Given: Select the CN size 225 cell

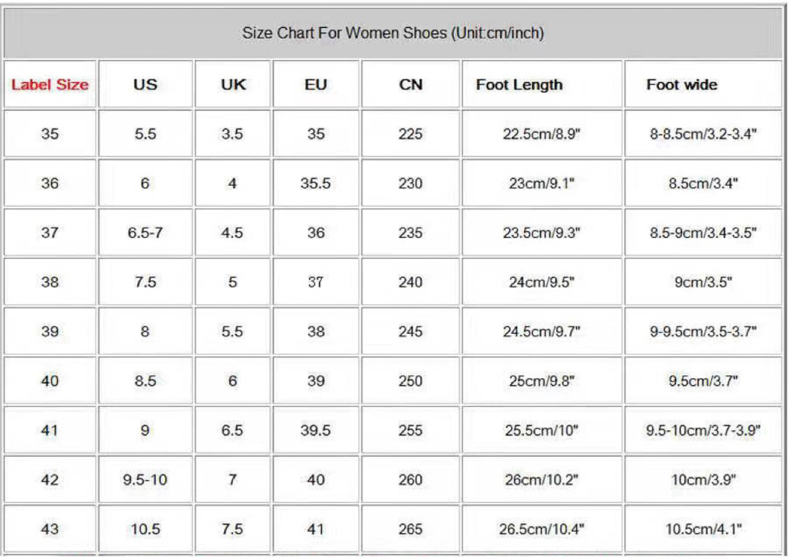Looking at the screenshot, I should (410, 134).
